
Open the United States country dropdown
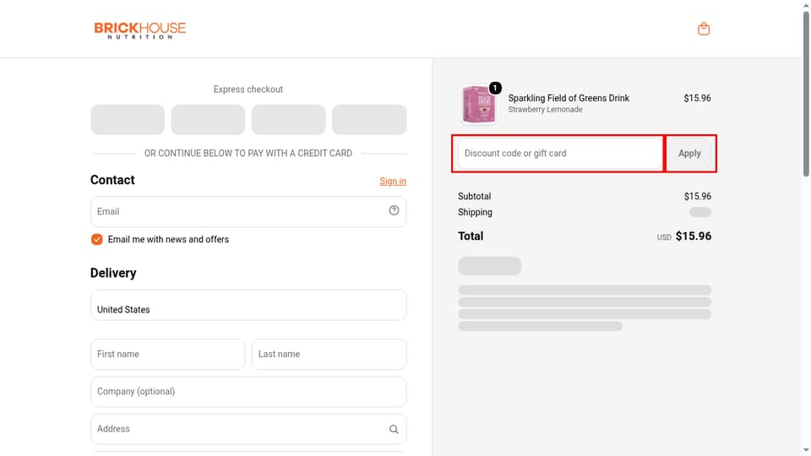coord(248,305)
